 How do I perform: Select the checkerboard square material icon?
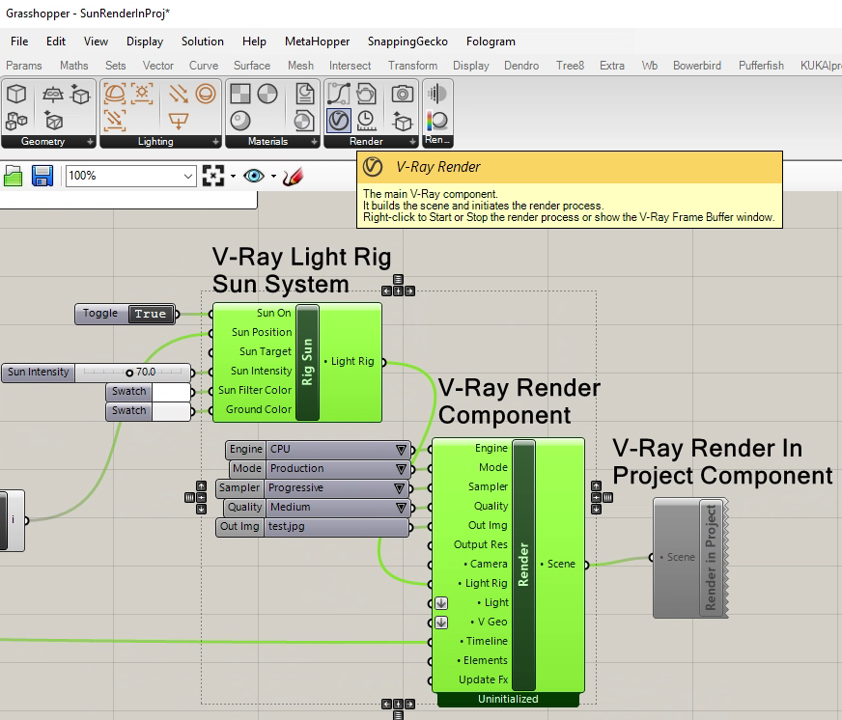(240, 94)
